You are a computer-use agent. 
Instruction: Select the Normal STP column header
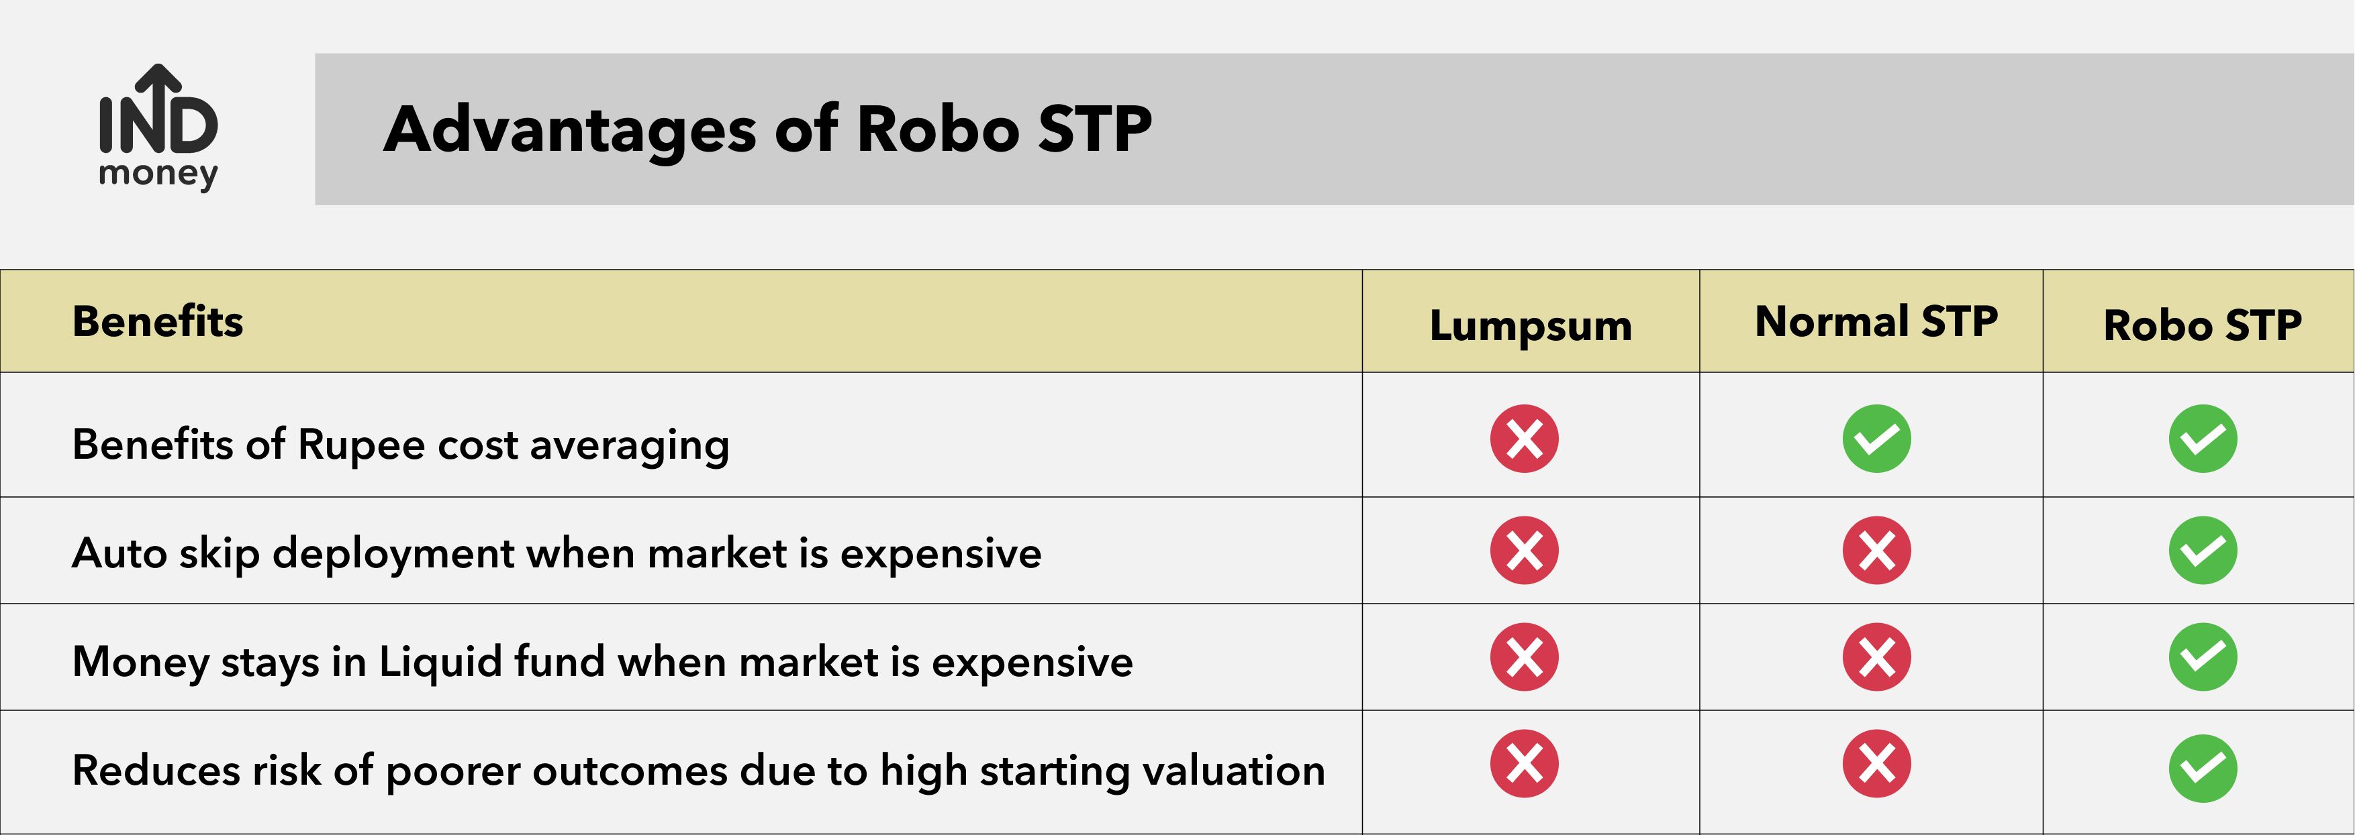click(x=1876, y=321)
